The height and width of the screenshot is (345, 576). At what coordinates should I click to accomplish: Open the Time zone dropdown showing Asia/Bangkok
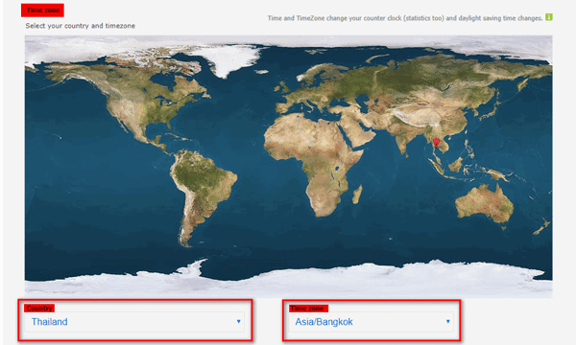371,322
